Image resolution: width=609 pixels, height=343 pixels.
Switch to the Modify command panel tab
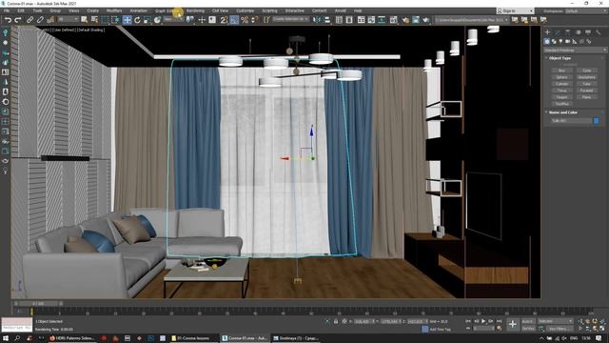click(558, 32)
